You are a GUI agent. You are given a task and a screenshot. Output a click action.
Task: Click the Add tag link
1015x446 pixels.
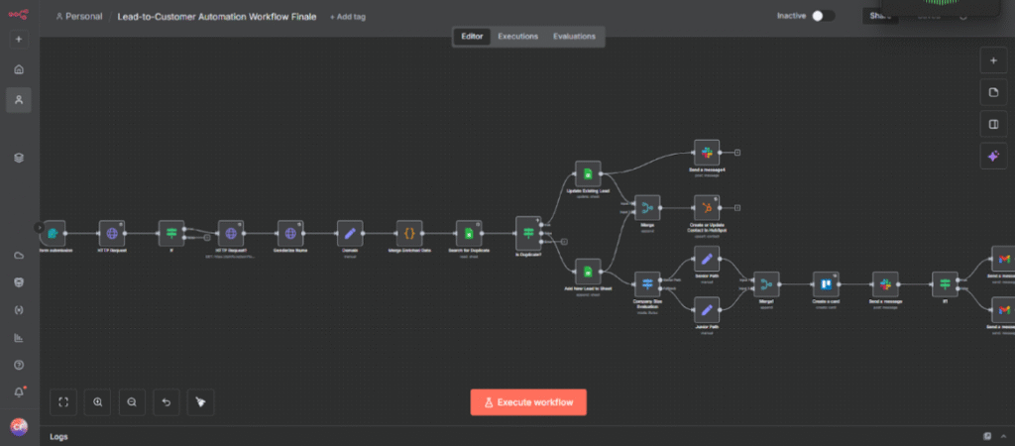[x=347, y=17]
